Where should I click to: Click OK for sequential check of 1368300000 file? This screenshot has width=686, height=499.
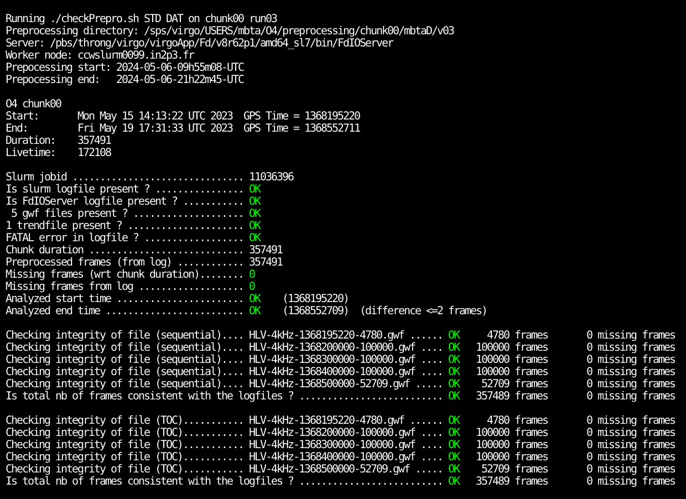(x=454, y=359)
